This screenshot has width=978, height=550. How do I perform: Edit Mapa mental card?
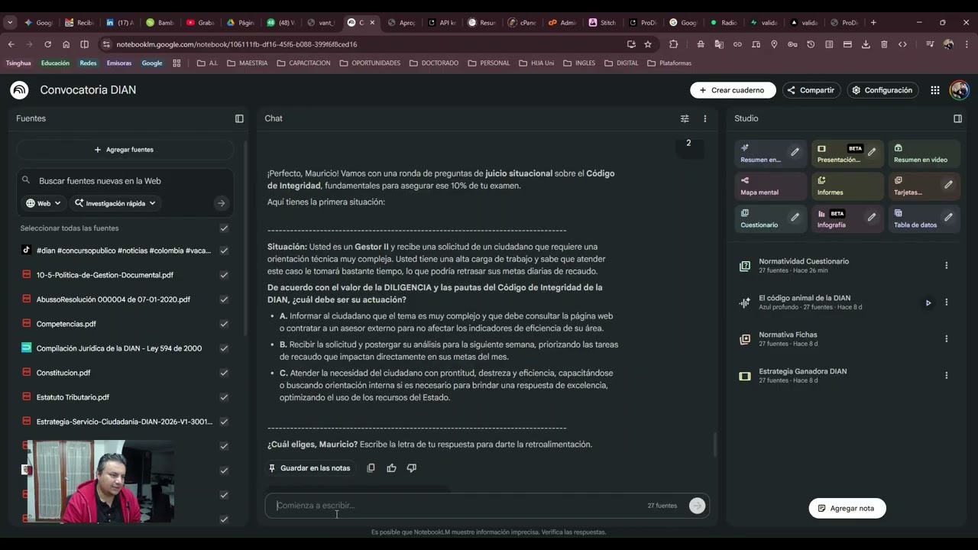[770, 186]
